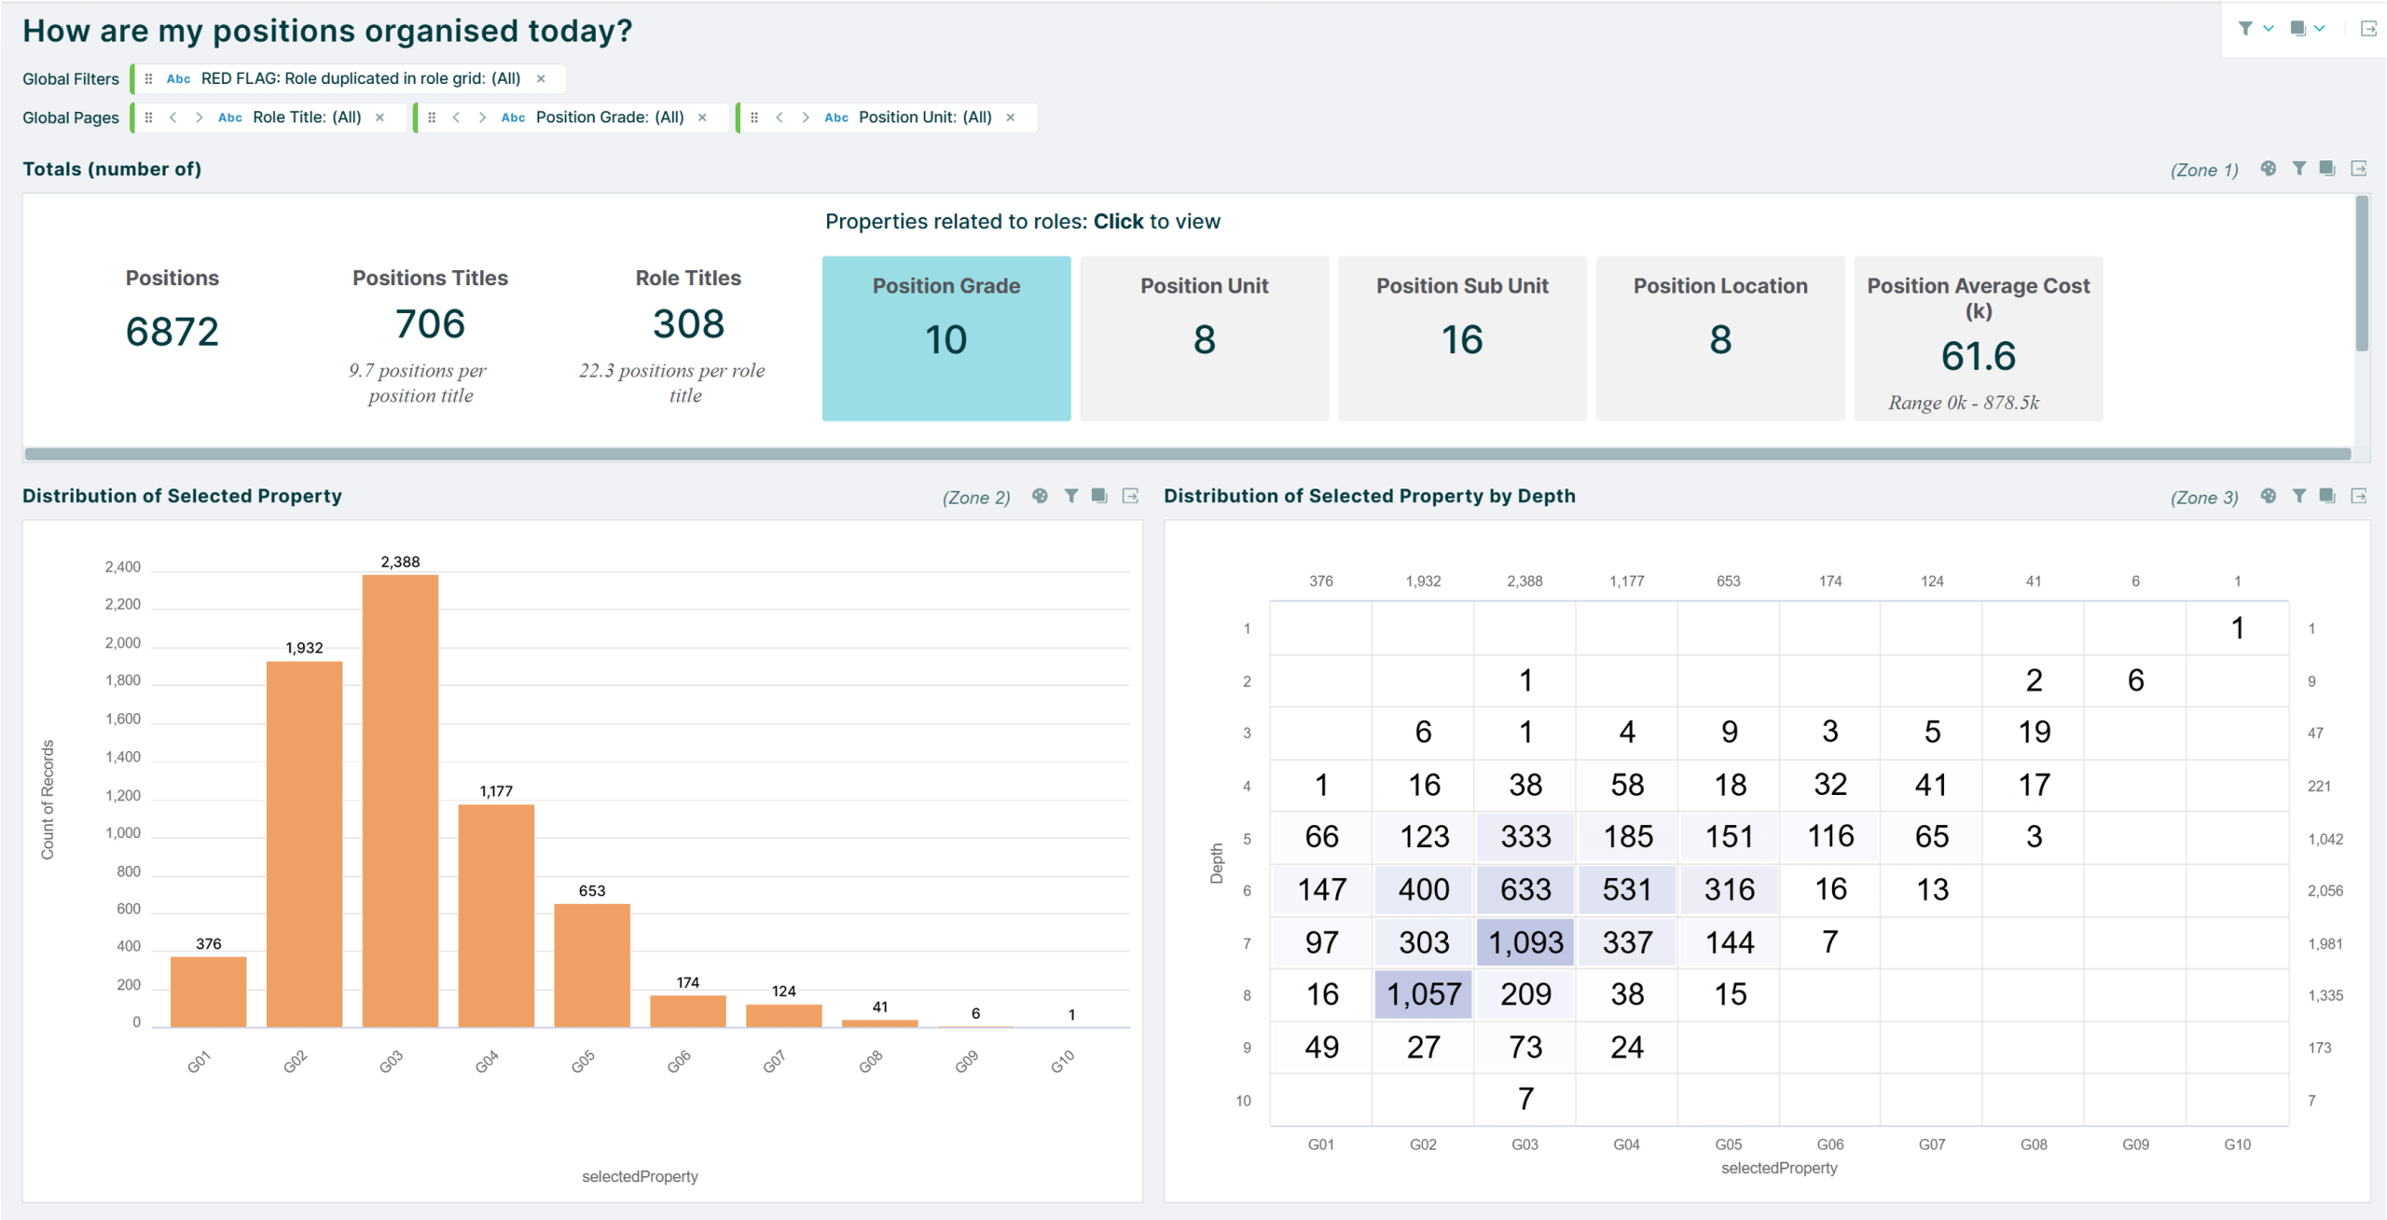Click the heatmap cell showing 400
The image size is (2387, 1220).
click(x=1424, y=889)
